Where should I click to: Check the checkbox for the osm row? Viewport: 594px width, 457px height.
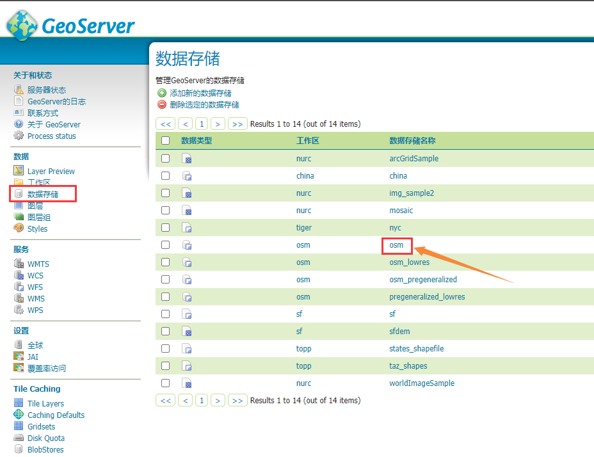tap(165, 245)
